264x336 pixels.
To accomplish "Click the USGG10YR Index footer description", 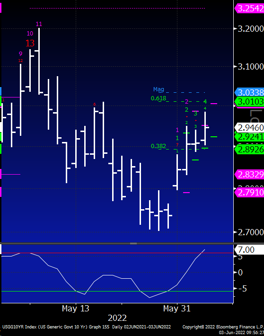I will point(86,327).
